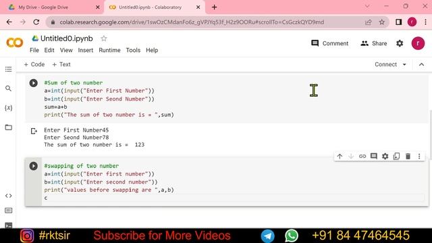Move the selected cell up

(x=340, y=156)
